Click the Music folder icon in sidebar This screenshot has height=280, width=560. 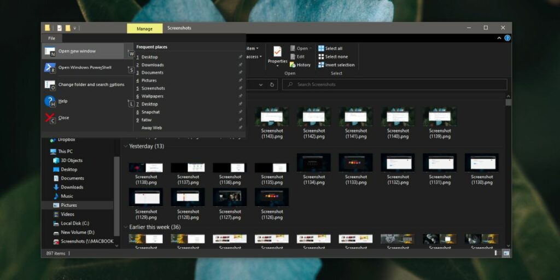click(55, 196)
